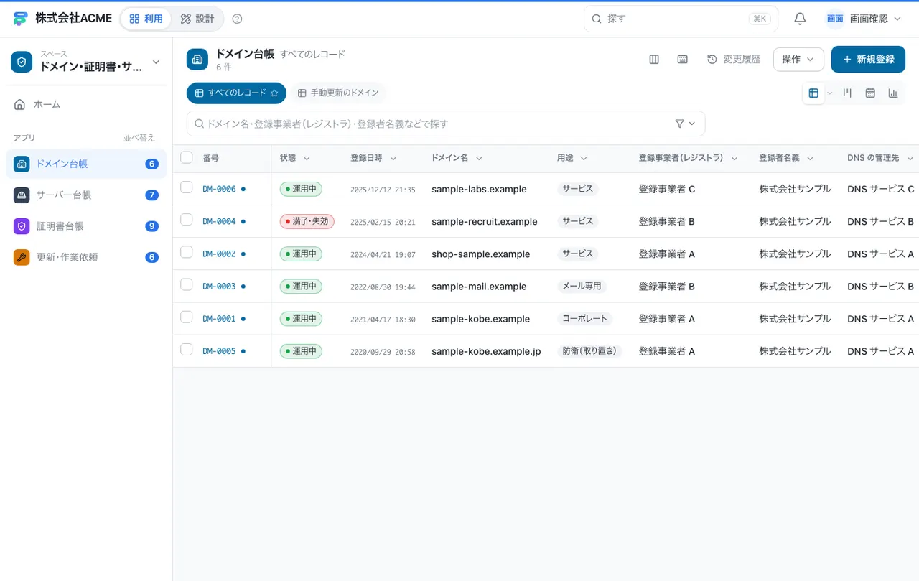
Task: Check the DM-0003 row checkbox
Action: (x=187, y=284)
